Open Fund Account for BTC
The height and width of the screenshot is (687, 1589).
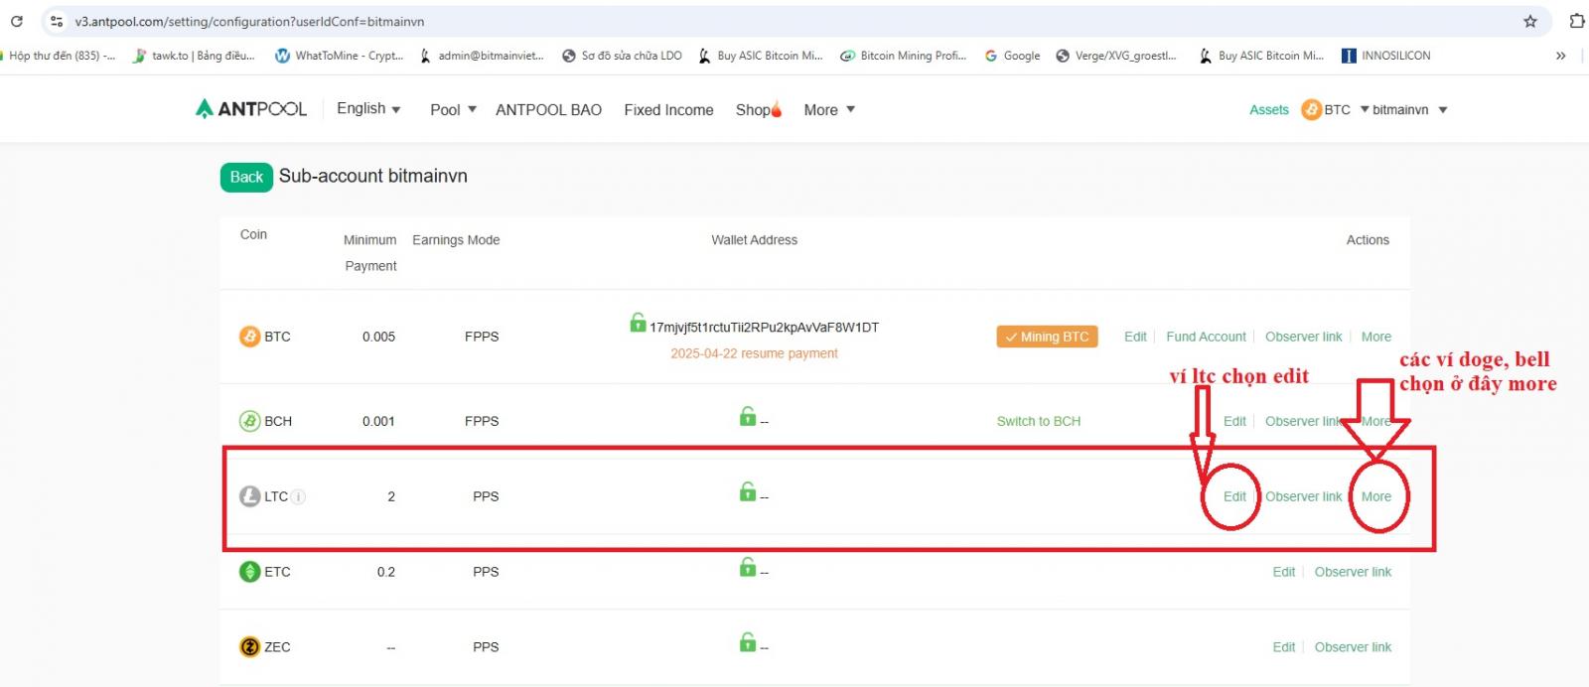1206,337
